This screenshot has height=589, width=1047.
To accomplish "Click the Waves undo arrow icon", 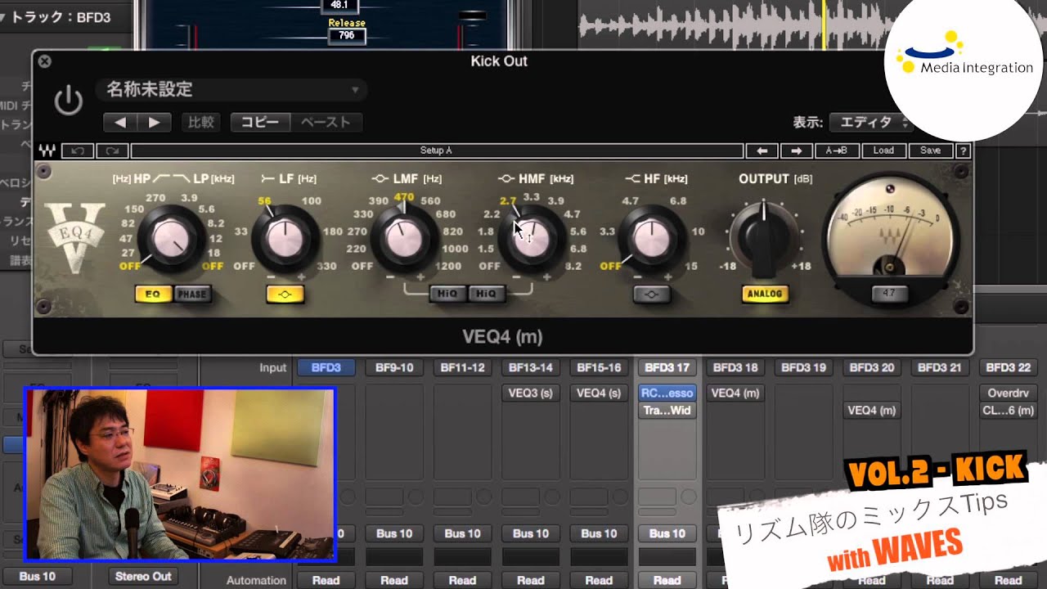I will click(78, 151).
